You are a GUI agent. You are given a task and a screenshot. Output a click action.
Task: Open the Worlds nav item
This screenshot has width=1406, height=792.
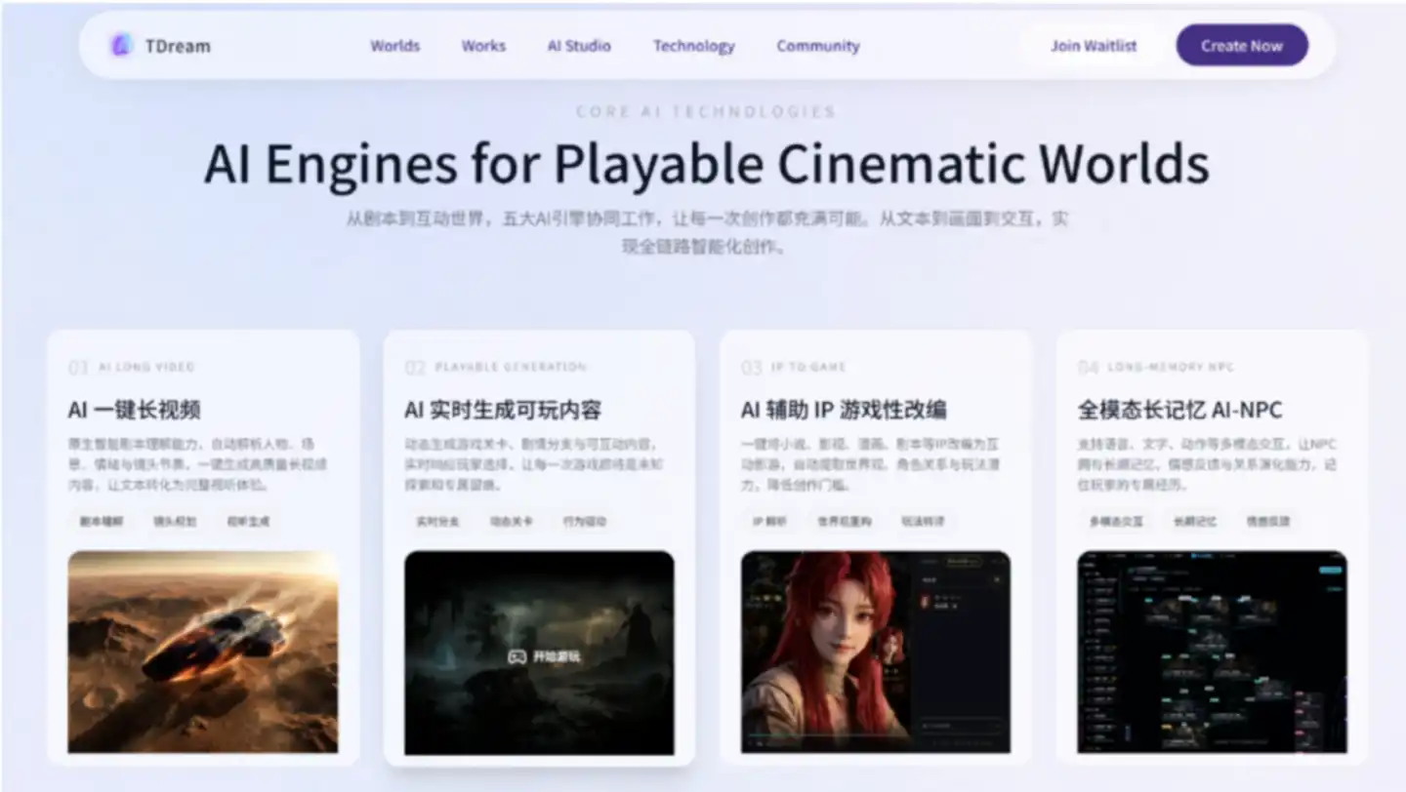click(394, 46)
